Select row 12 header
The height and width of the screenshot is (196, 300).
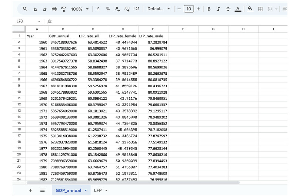tap(19, 105)
